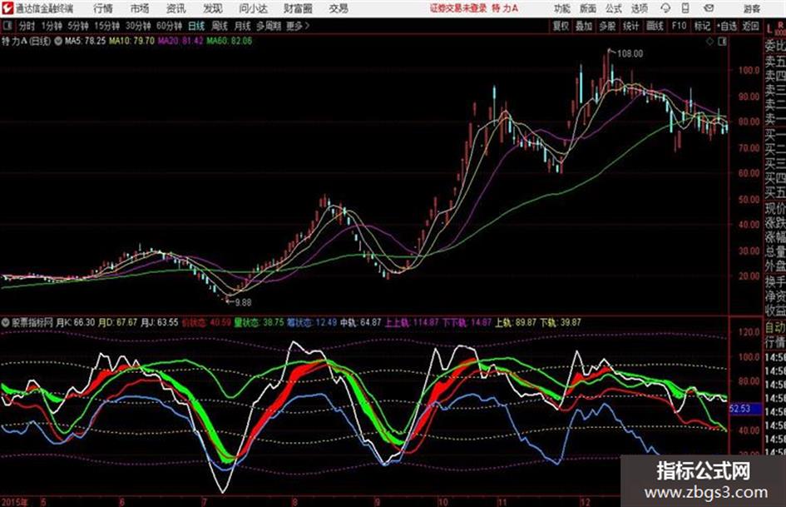Click the 特力A (日线) chart title
This screenshot has width=786, height=507.
[26, 42]
